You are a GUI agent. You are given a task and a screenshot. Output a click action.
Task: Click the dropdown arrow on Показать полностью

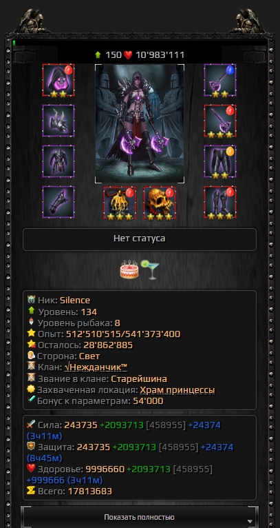click(x=250, y=522)
